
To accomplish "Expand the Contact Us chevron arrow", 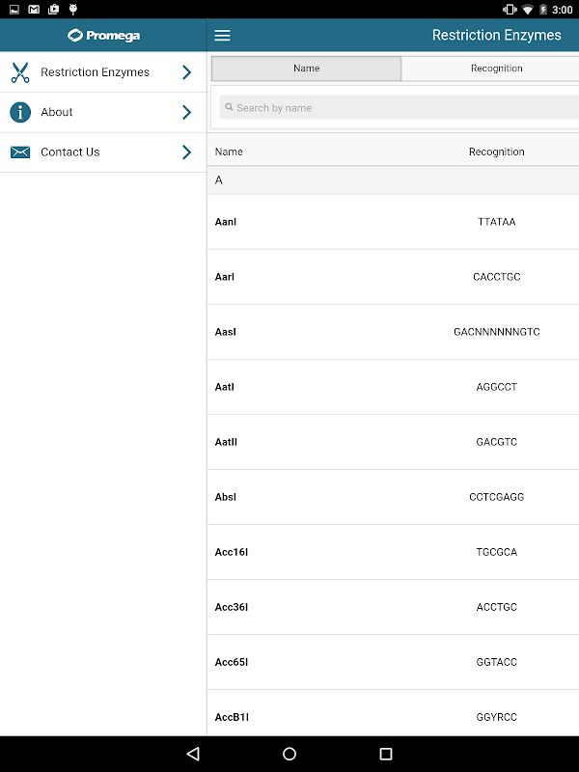I will point(186,152).
